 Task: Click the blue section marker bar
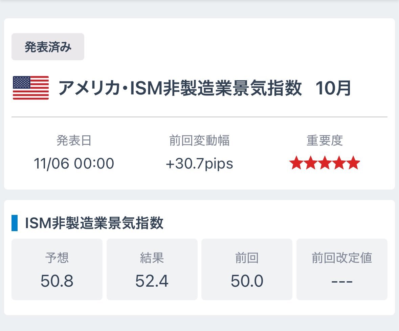(15, 223)
